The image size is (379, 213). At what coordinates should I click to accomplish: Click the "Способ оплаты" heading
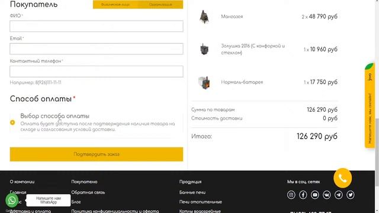tap(41, 99)
